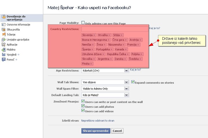
Task: Open Mobilno section
Action: point(11,50)
